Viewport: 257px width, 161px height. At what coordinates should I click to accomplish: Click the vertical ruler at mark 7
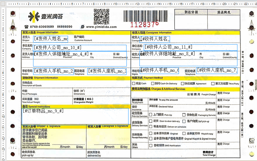click(3, 84)
